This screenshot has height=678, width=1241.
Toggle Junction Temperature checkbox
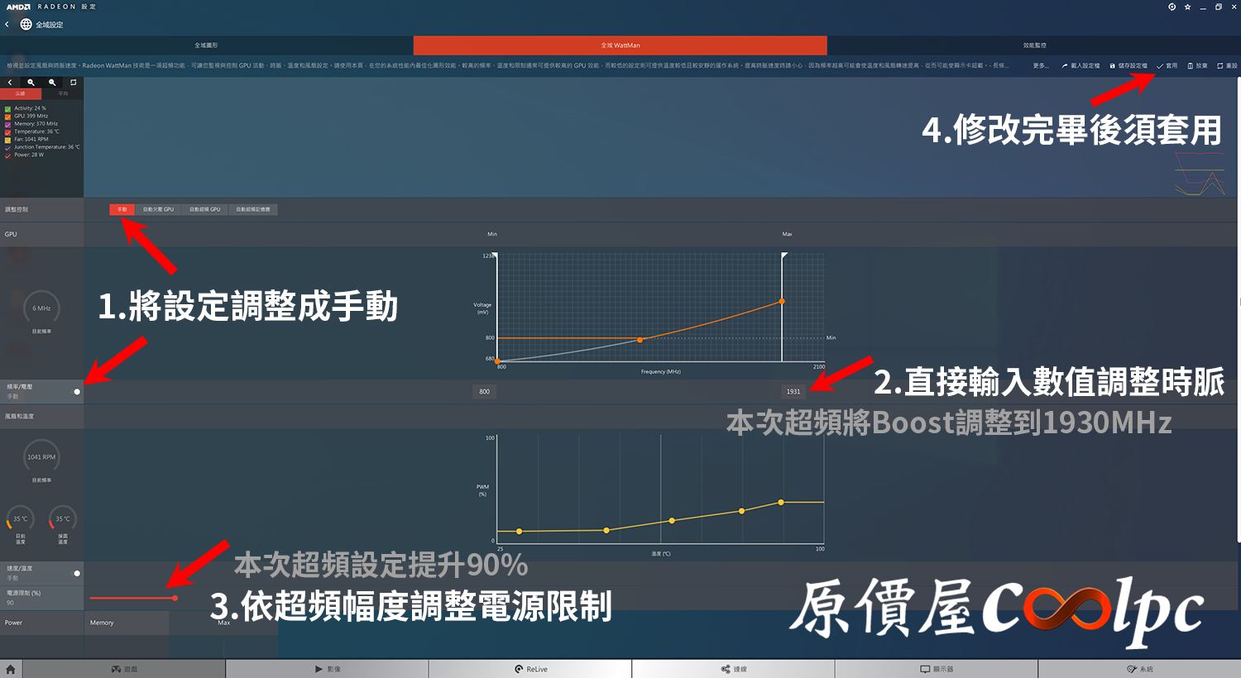click(8, 147)
